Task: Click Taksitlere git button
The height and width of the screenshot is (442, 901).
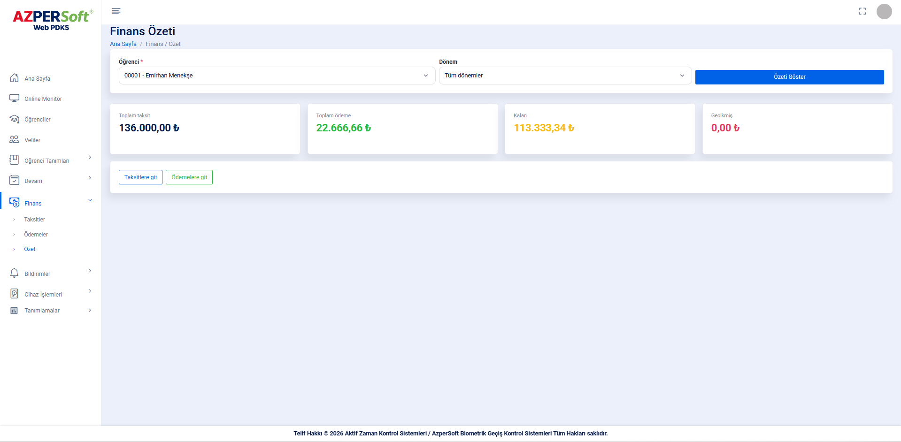Action: click(x=140, y=177)
